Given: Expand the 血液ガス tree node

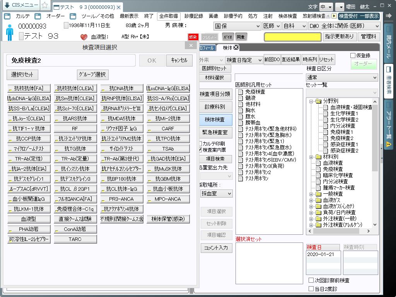Looking at the screenshot, I should coord(311,200).
